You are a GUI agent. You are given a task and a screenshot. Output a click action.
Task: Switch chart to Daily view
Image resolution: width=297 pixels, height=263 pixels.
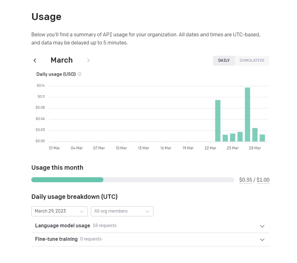tap(224, 60)
